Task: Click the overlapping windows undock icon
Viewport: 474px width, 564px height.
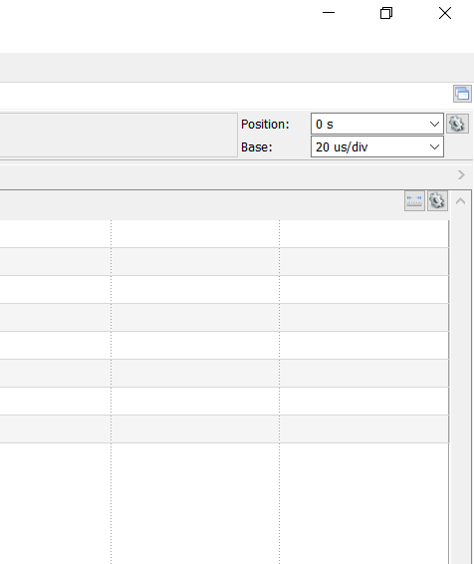Action: (x=462, y=94)
